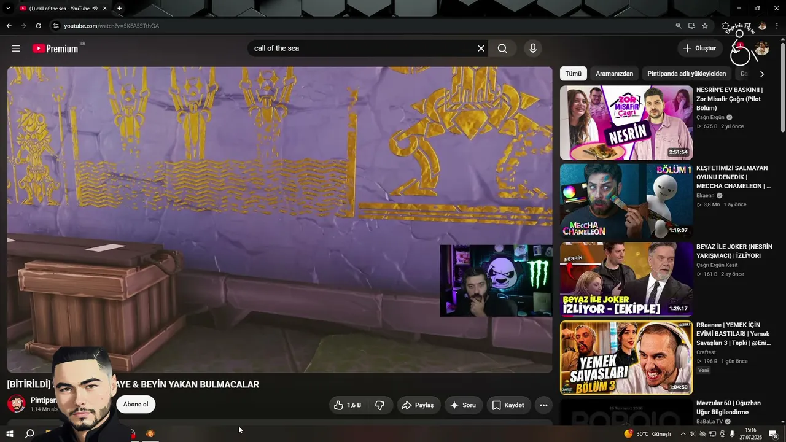Open the Zor Misafir Çağrı video title

pos(730,99)
